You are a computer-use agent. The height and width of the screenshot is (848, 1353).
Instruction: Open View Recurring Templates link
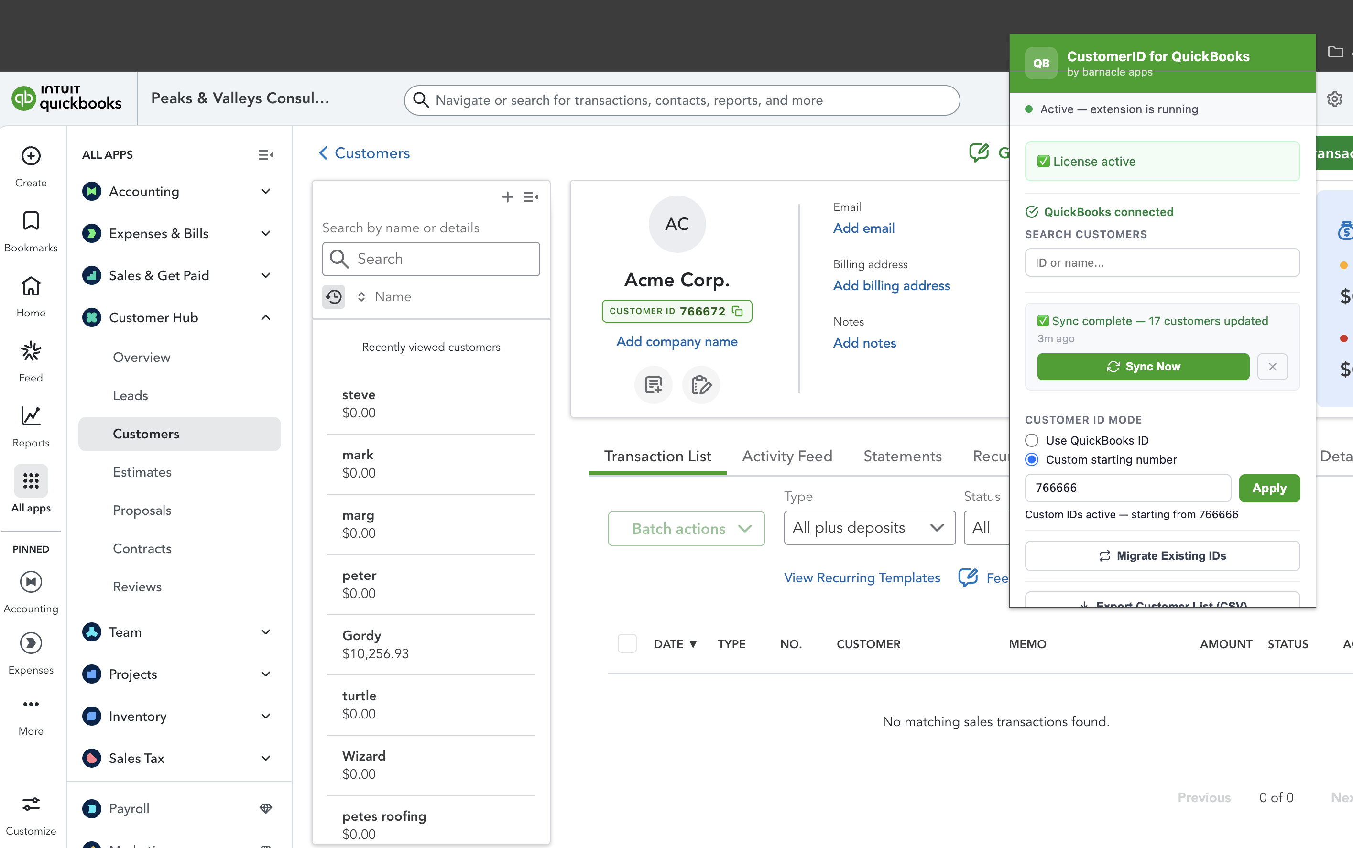(862, 577)
